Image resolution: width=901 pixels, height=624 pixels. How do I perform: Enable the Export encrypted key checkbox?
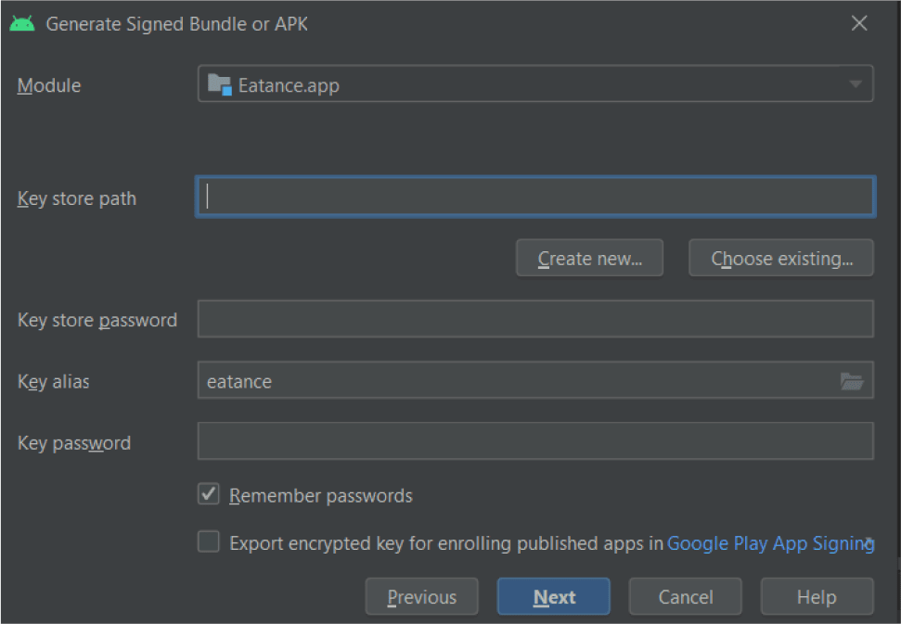(x=209, y=542)
